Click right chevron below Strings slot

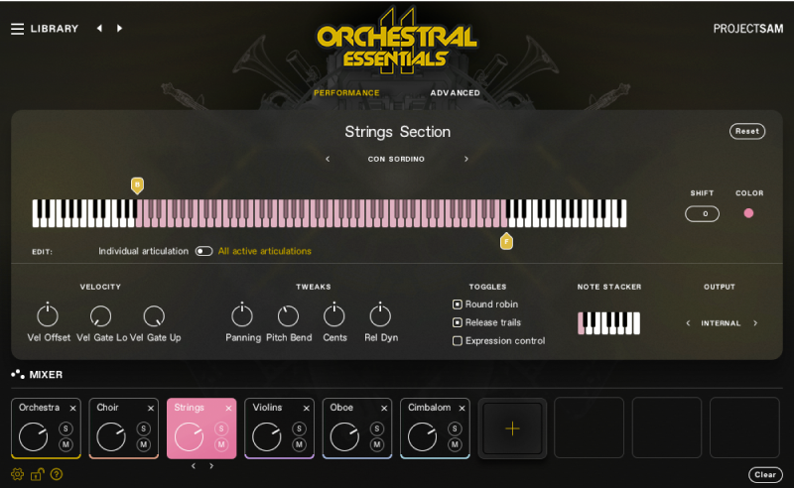click(x=211, y=466)
